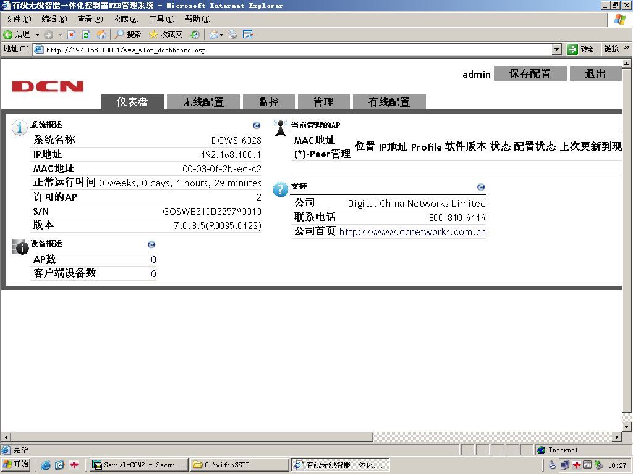Select the serial number GOSWE310D325790010
The image size is (633, 474).
point(212,212)
